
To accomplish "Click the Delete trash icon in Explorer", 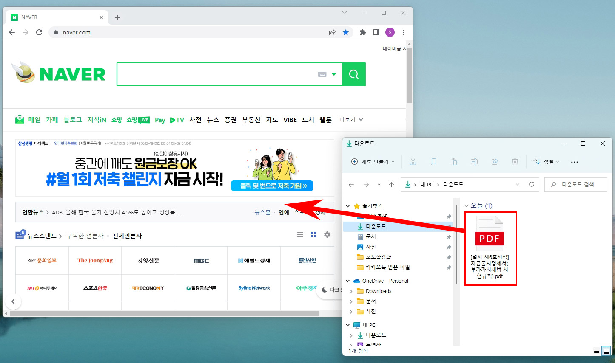I will [515, 162].
